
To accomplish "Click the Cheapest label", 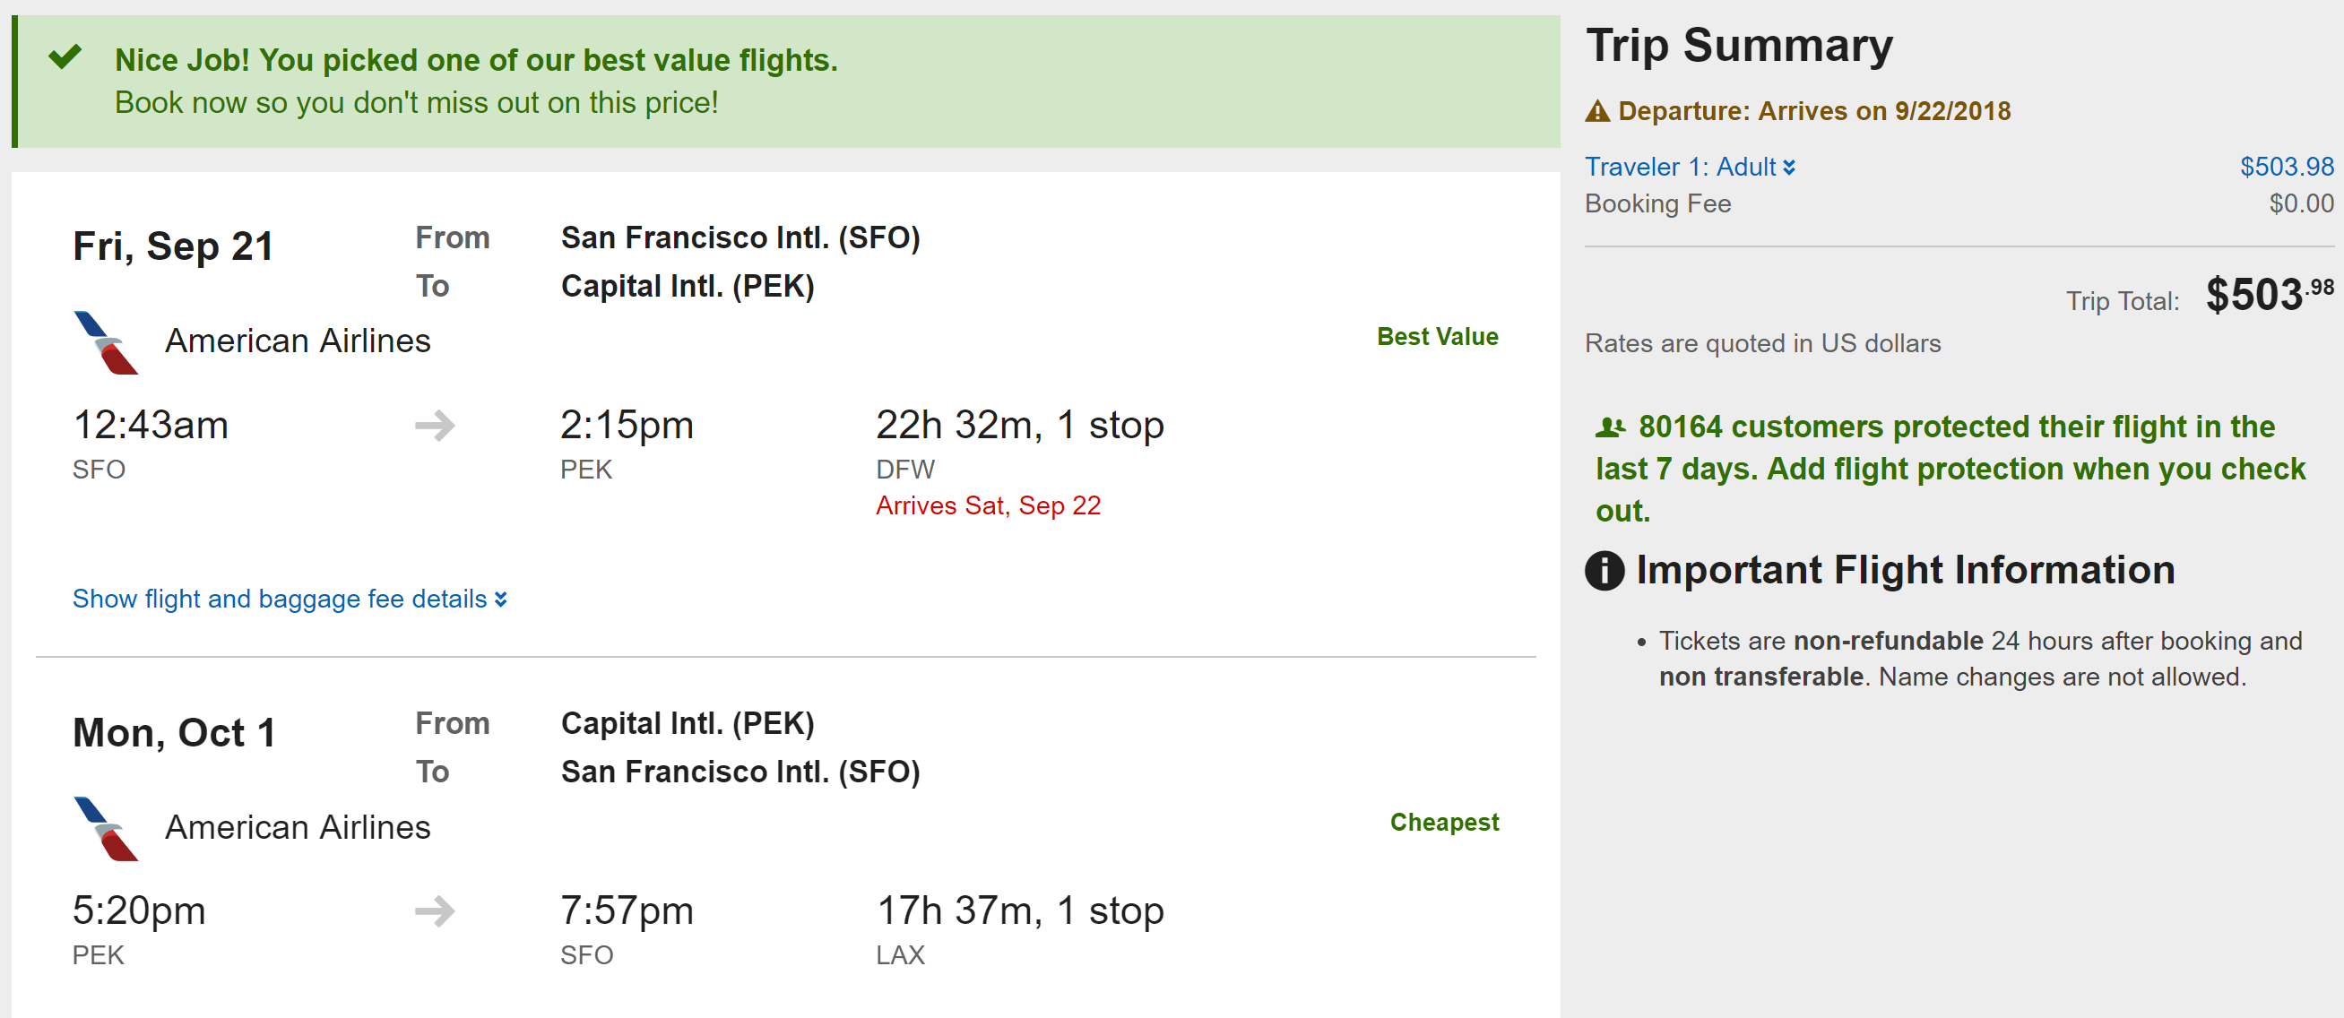I will (x=1444, y=823).
